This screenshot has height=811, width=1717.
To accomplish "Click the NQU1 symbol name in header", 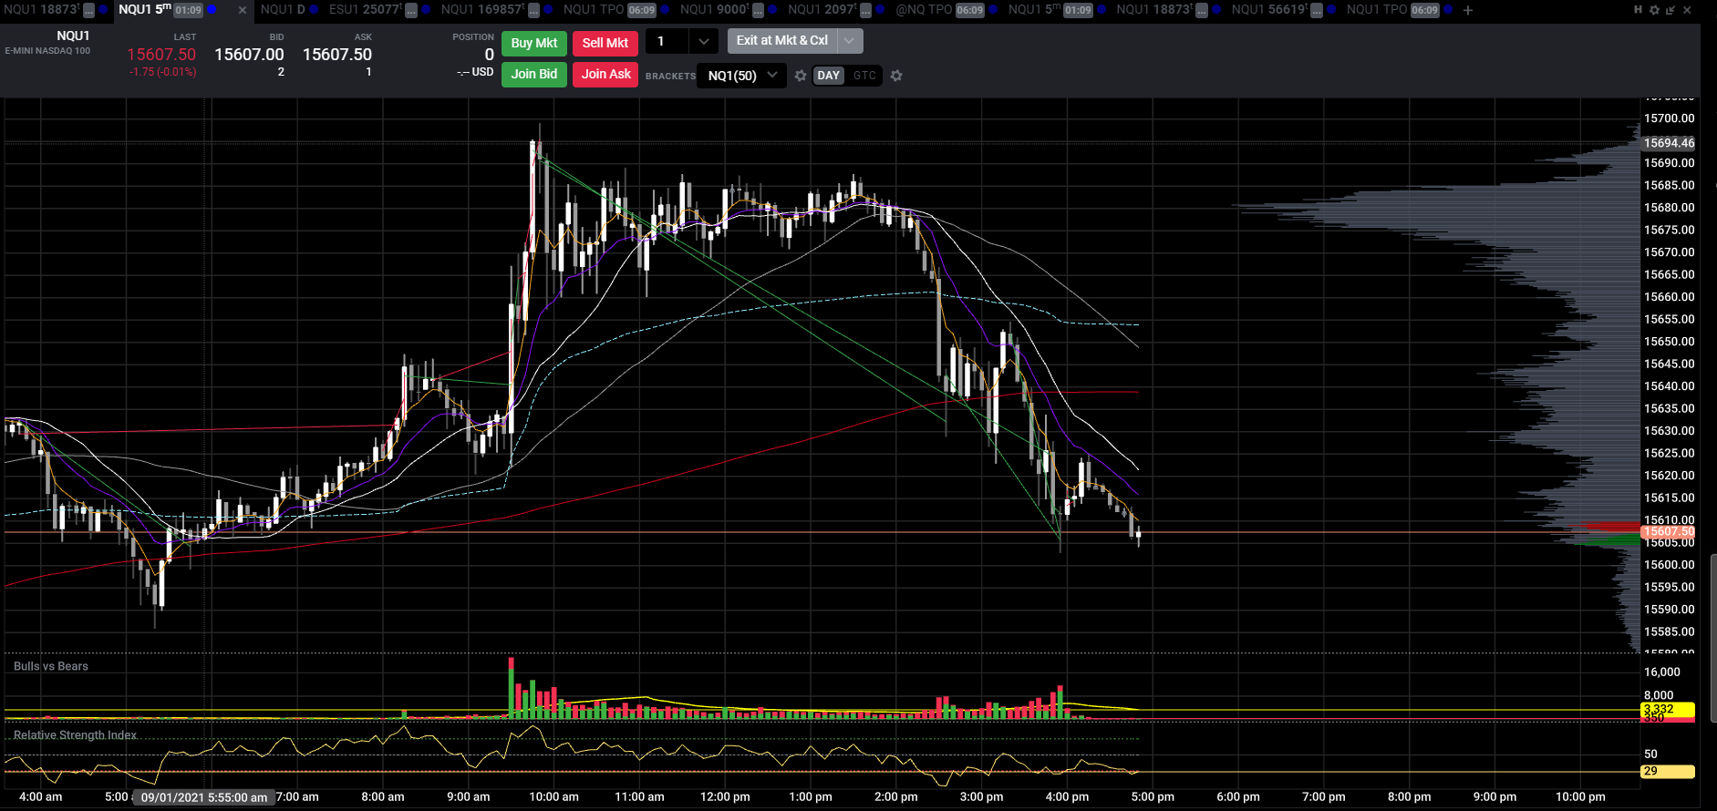I will 73,36.
